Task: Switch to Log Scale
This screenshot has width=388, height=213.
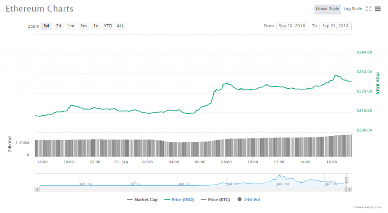Action: coord(352,9)
